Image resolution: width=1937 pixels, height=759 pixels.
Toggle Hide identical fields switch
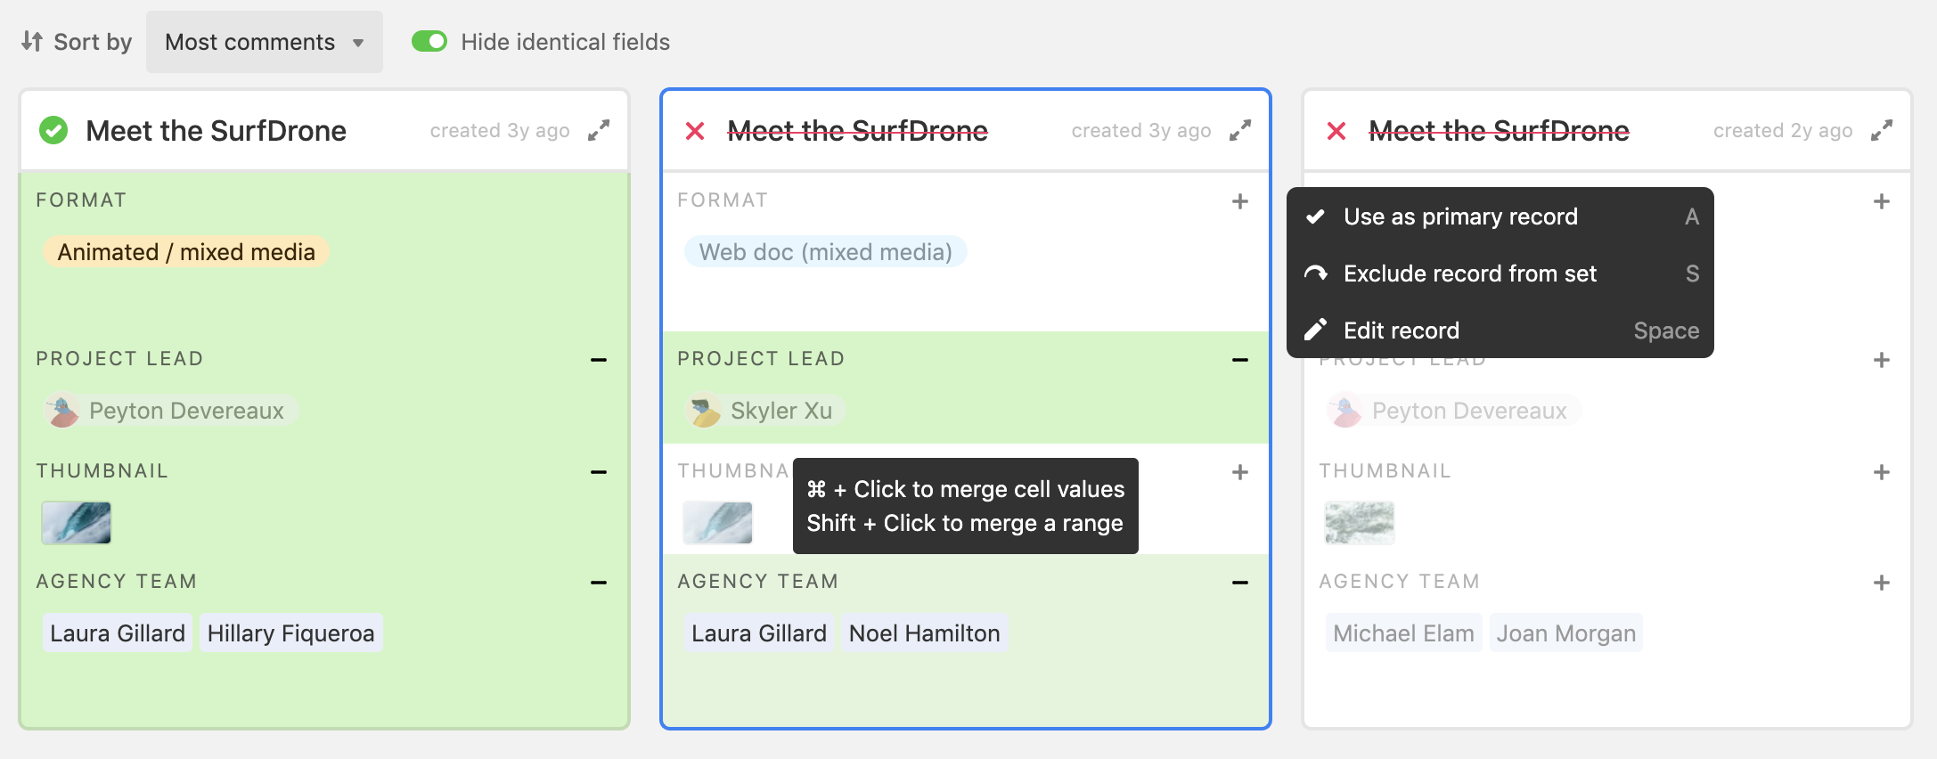coord(429,41)
